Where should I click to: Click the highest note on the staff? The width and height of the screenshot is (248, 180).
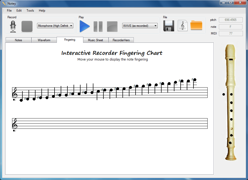195,80
